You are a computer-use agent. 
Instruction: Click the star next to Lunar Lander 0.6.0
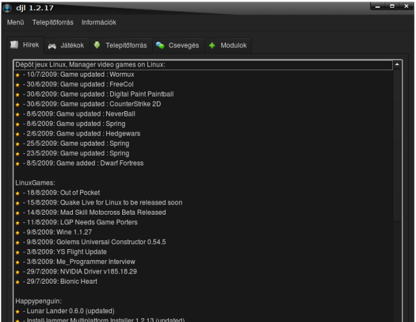coord(17,312)
